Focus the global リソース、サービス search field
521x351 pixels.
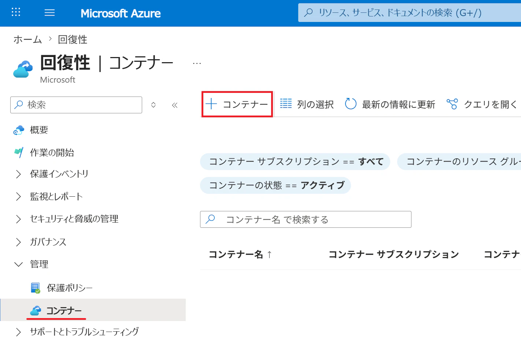tap(410, 13)
